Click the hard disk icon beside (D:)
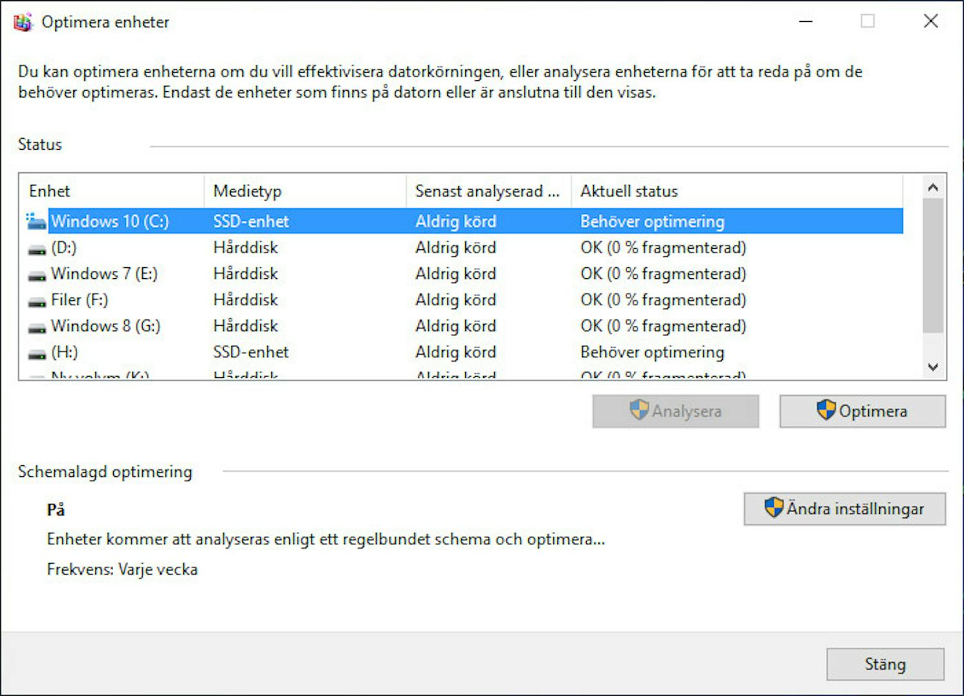Screen dimensions: 964x696 click(37, 248)
